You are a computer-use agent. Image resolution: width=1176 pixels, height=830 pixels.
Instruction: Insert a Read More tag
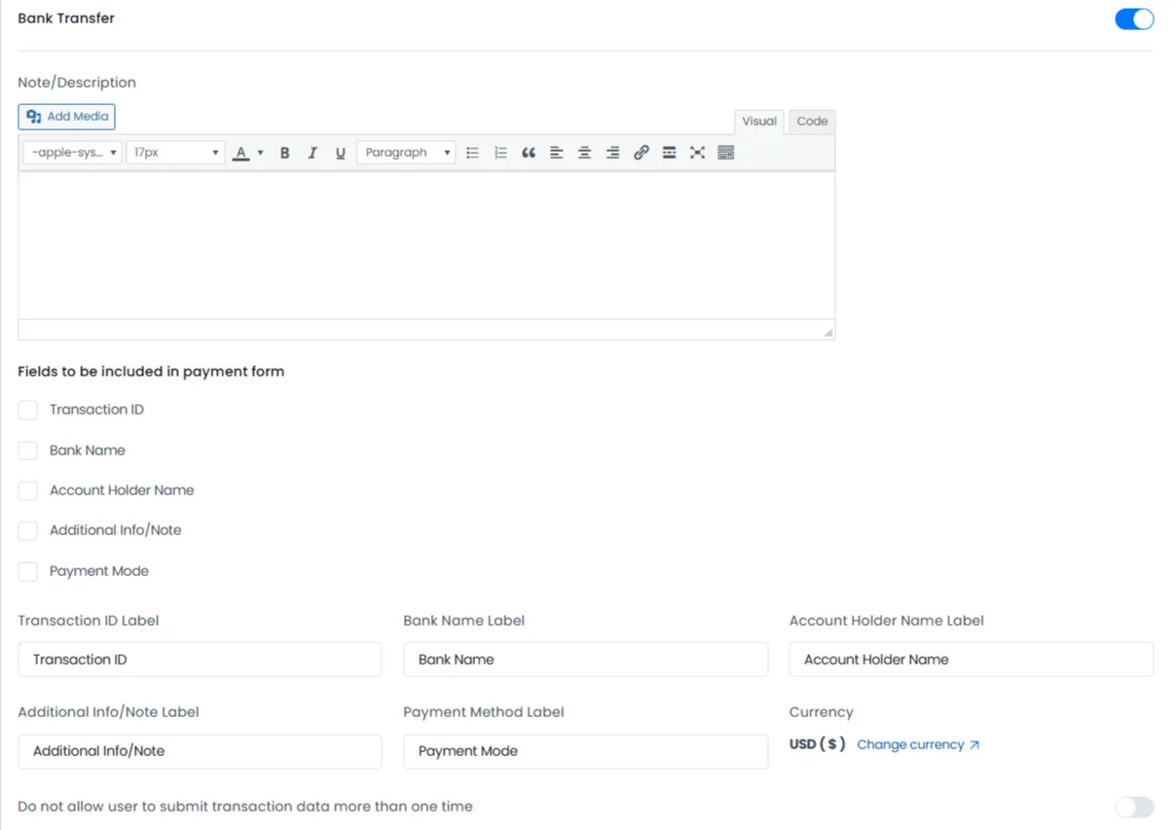tap(669, 152)
